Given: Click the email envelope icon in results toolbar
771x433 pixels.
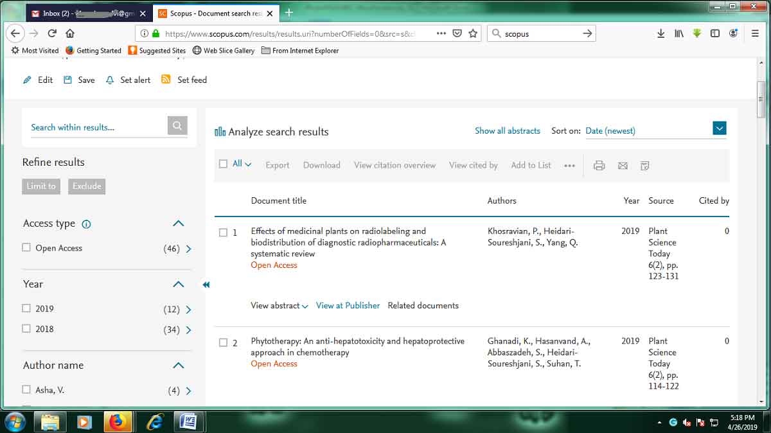Looking at the screenshot, I should 622,166.
